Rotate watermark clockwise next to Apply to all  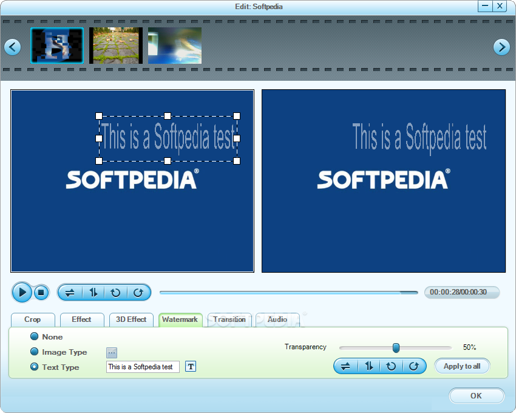[413, 366]
